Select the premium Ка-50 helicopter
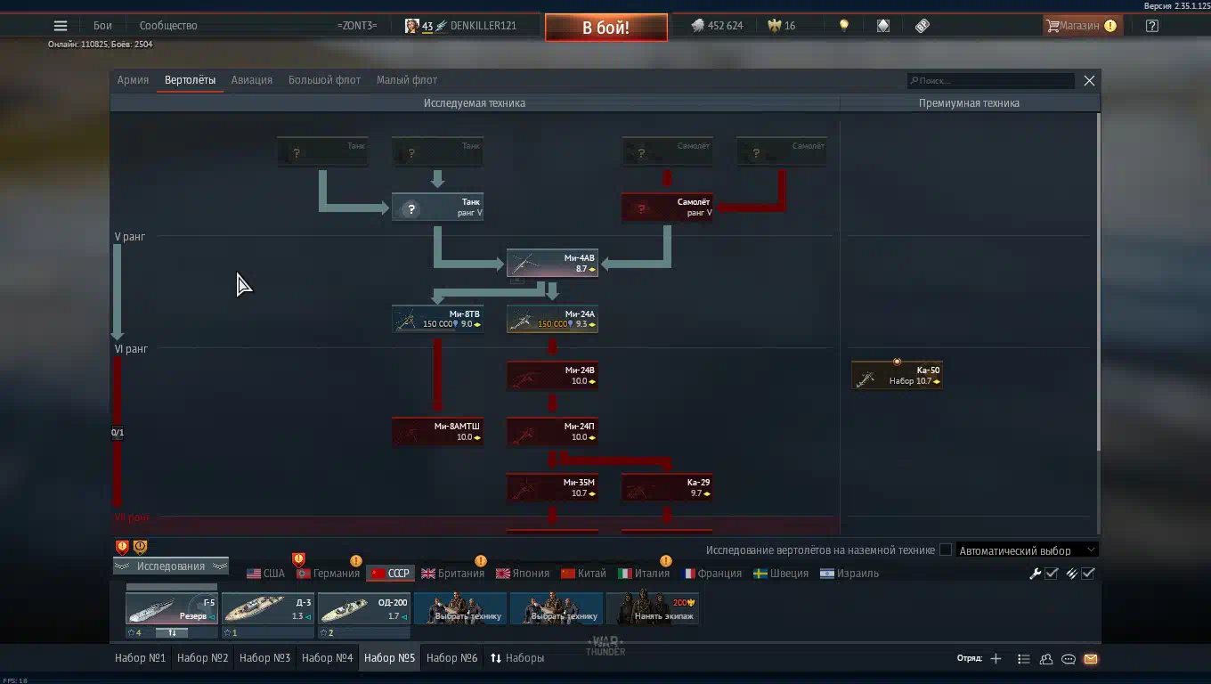The image size is (1211, 684). pos(897,375)
